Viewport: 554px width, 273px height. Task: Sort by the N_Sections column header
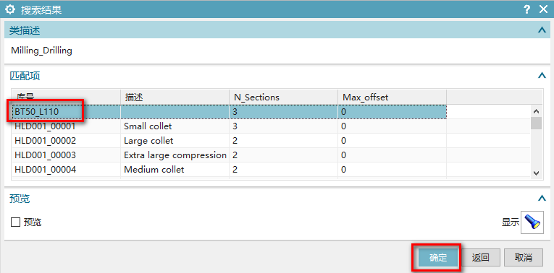coord(283,97)
